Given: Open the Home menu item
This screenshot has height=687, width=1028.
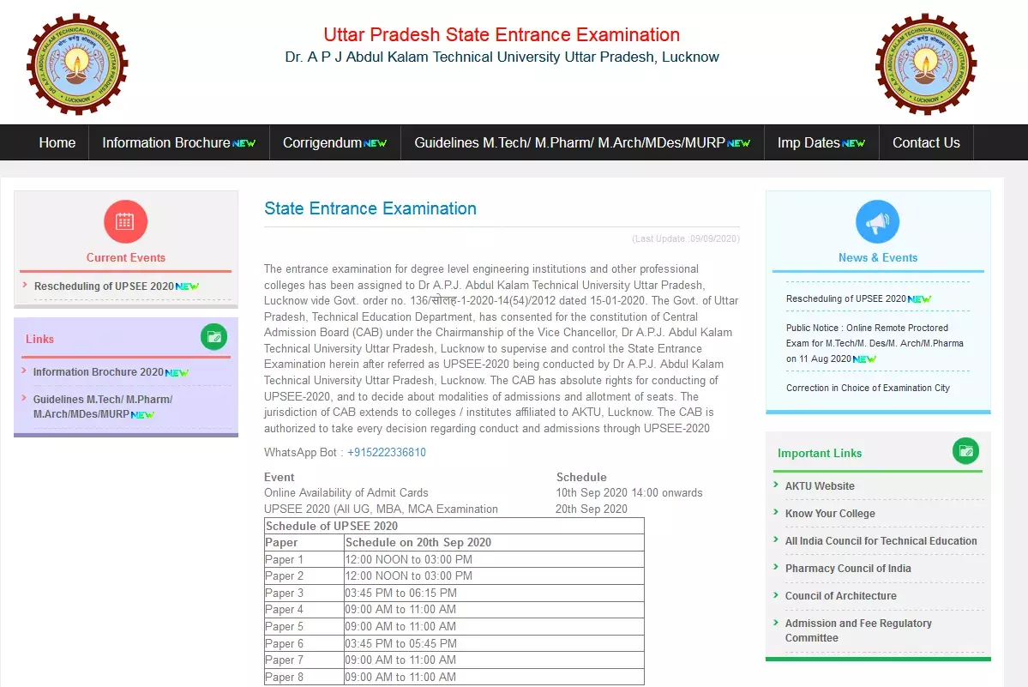Looking at the screenshot, I should coord(57,143).
